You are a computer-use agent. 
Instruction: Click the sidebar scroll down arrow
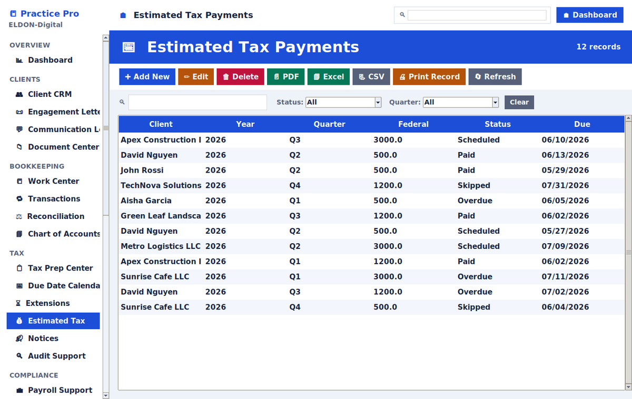(106, 395)
